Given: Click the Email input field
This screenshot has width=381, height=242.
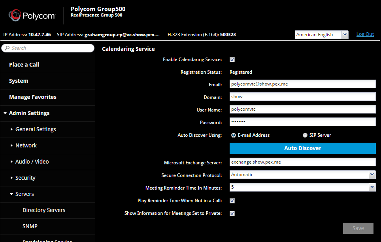Looking at the screenshot, I should [x=302, y=84].
